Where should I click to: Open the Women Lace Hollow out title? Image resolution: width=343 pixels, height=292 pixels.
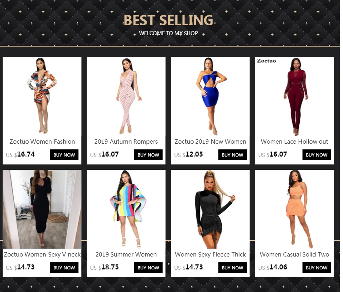(x=294, y=142)
